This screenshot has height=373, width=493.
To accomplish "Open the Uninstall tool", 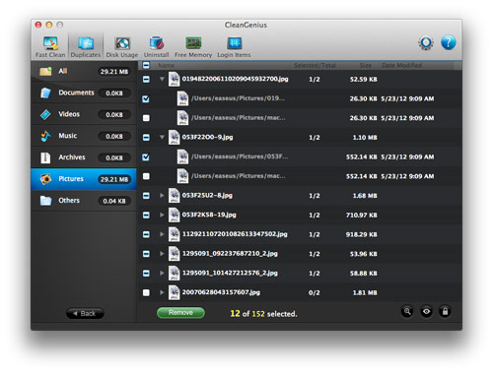I will coord(156,46).
